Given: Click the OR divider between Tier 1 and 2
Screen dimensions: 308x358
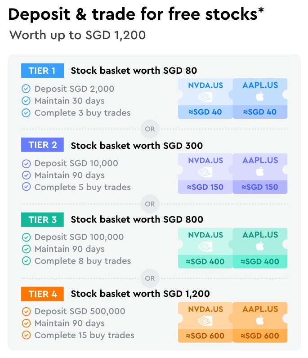Looking at the screenshot, I should click(150, 129).
